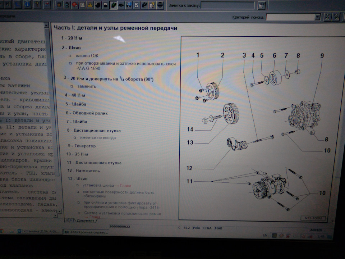Click legend item '8 - Дистанционная втулка'
Image resolution: width=345 pixels, height=259 pixels.
(94, 130)
